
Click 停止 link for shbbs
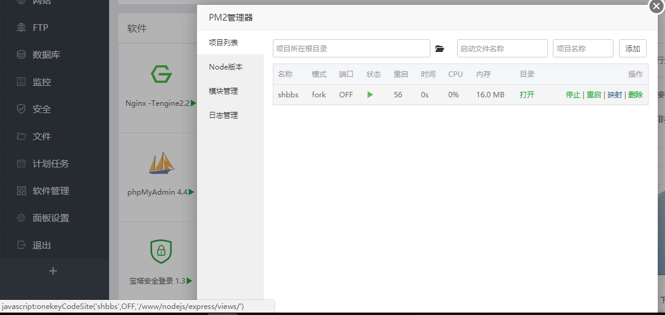pos(573,95)
